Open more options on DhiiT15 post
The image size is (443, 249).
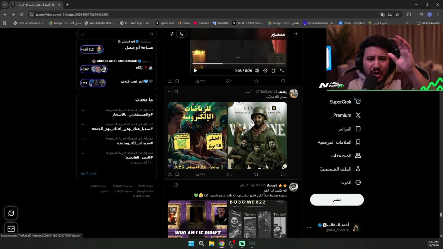[170, 185]
